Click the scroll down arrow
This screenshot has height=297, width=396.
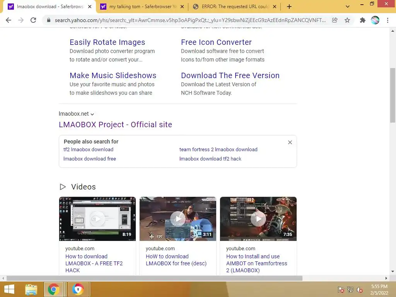pyautogui.click(x=393, y=271)
